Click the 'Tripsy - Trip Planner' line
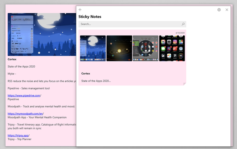237x149 pixels. click(20, 139)
